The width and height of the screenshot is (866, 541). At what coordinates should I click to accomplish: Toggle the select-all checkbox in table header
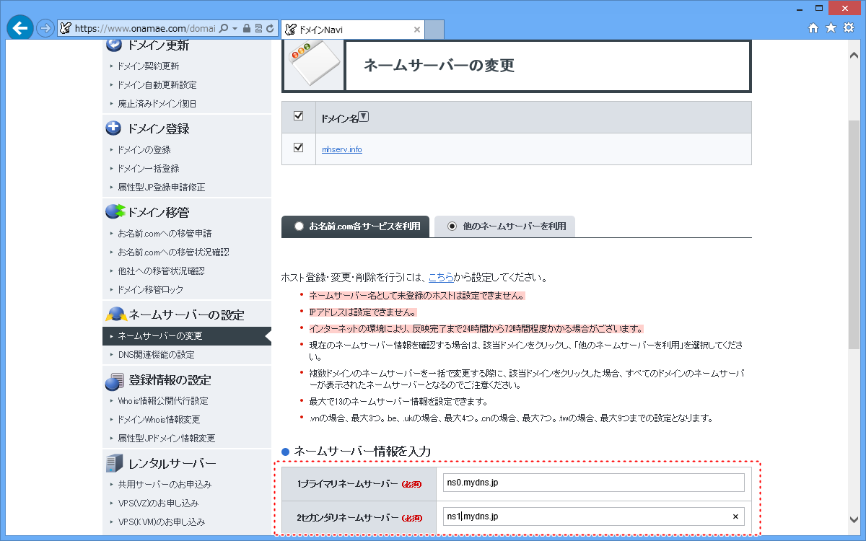(x=299, y=116)
